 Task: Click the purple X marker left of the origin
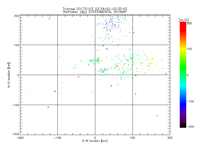(x=78, y=77)
